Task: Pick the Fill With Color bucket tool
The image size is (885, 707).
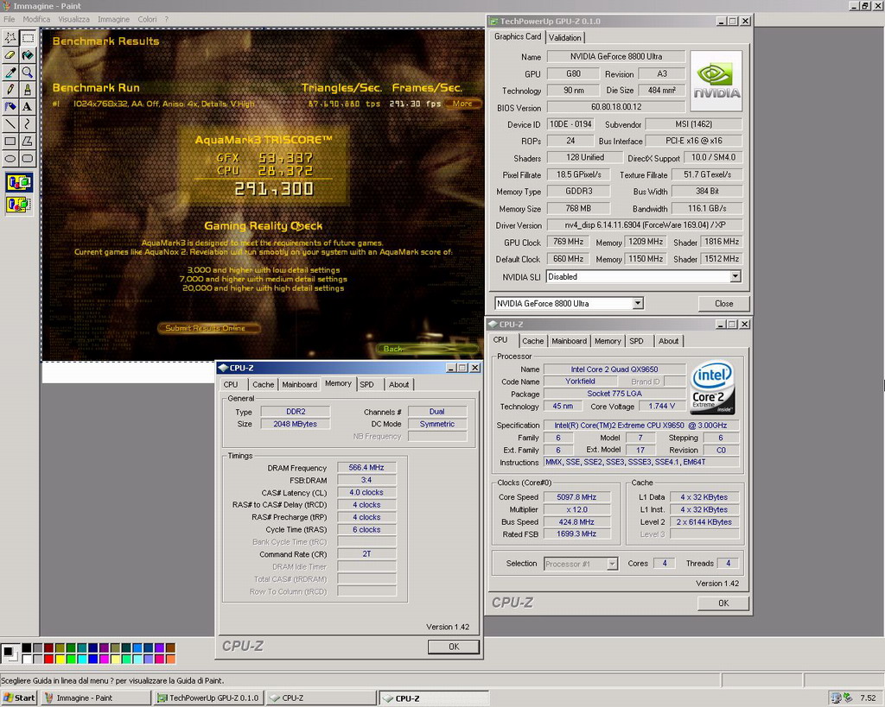Action: tap(27, 55)
